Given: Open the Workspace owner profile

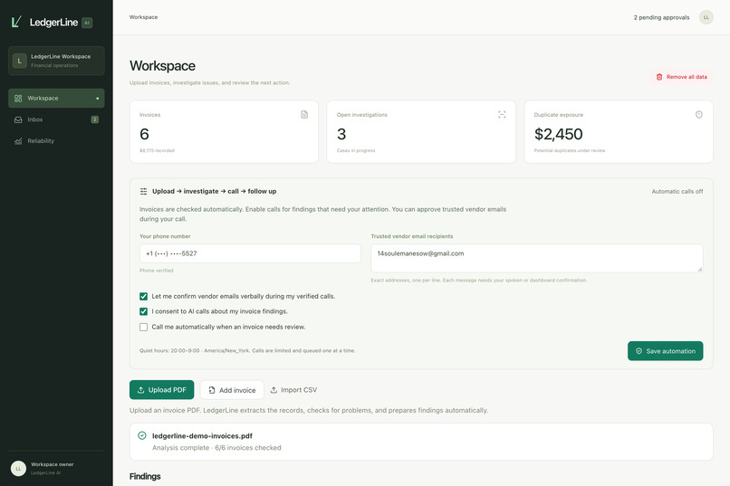Looking at the screenshot, I should [x=56, y=468].
